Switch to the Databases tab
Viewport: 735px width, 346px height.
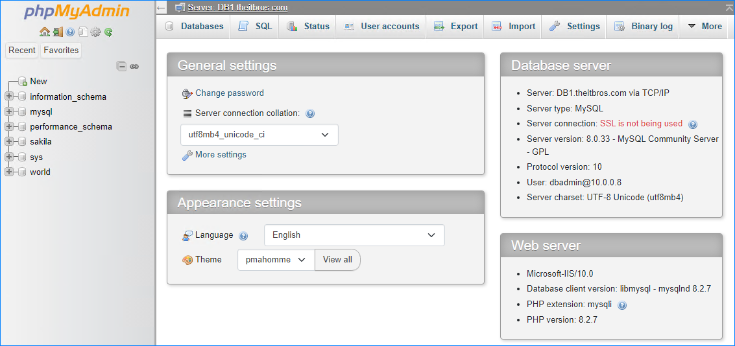pos(193,26)
